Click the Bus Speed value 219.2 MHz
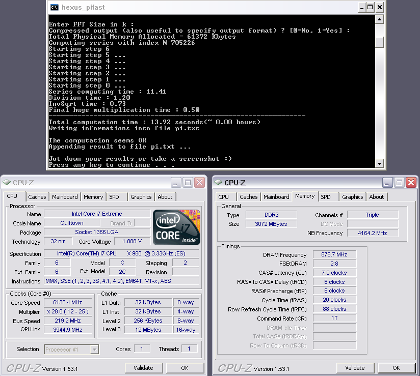Image resolution: width=420 pixels, height=376 pixels. click(x=68, y=321)
